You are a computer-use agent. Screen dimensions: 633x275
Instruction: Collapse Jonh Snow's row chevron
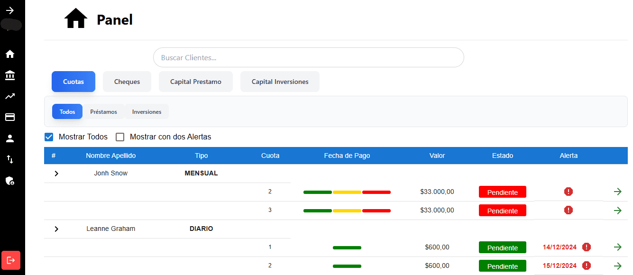tap(56, 173)
